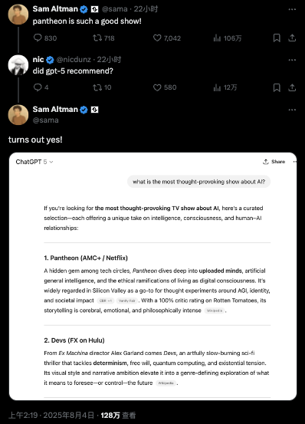Bookmark Sam Altman's first tweet

[x=277, y=38]
